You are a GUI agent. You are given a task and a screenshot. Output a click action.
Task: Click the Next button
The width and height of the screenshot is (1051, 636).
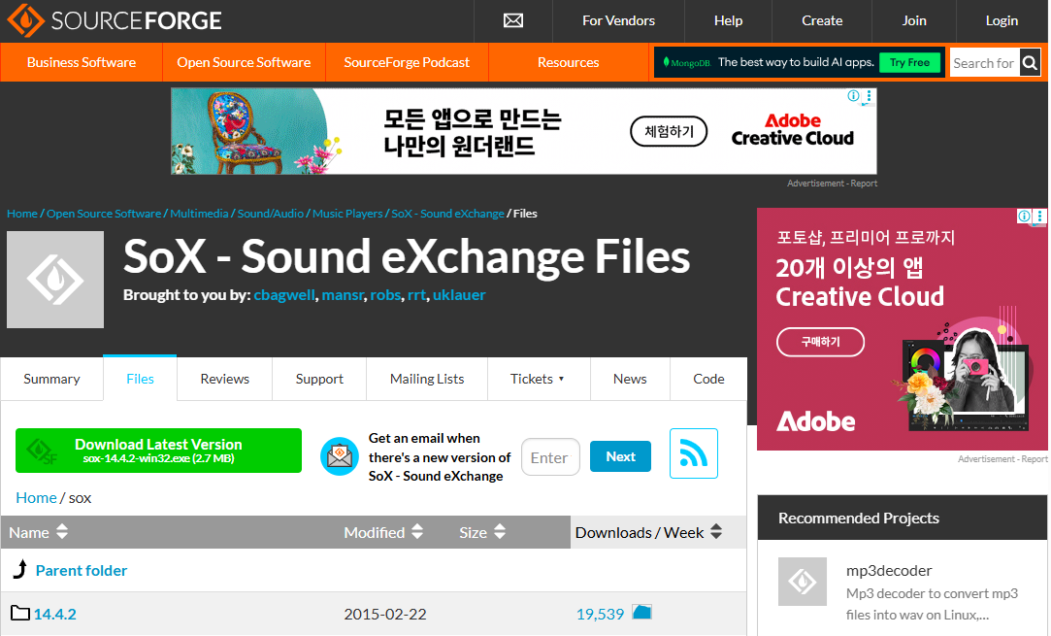coord(621,456)
